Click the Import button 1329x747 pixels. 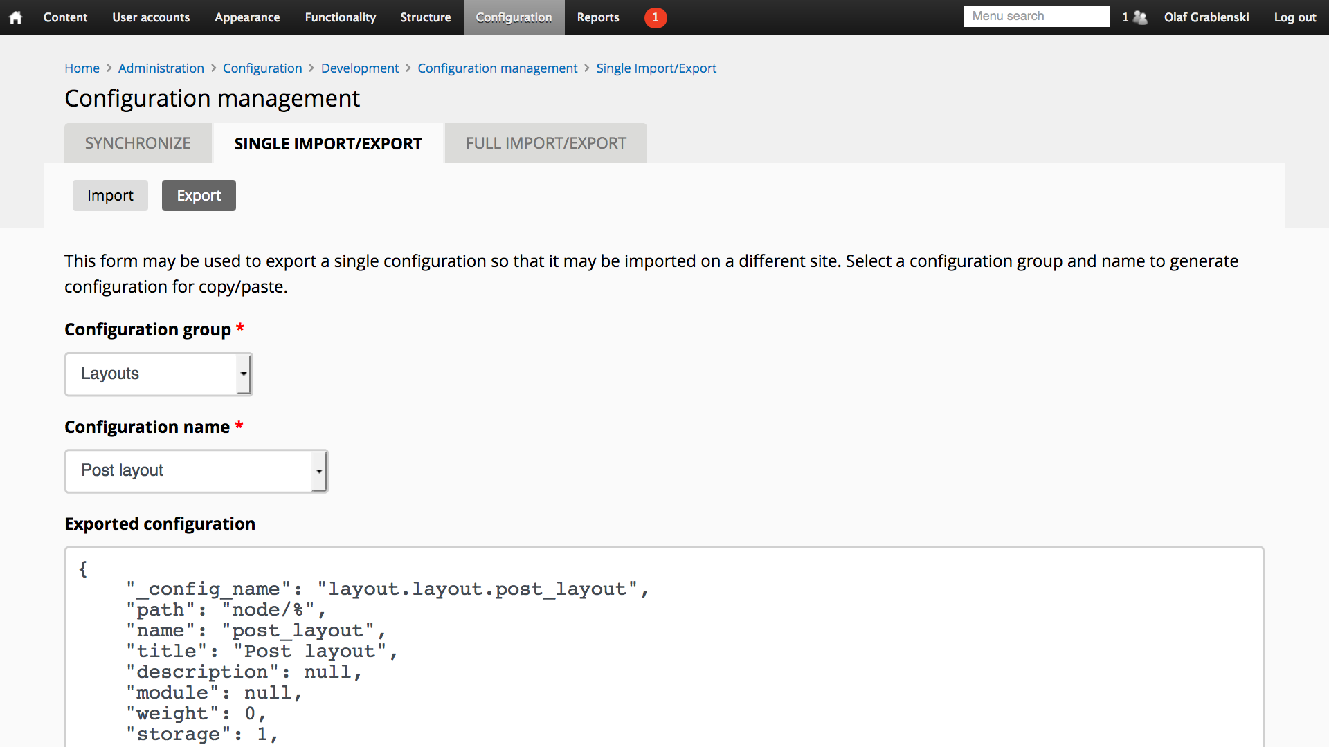coord(110,196)
